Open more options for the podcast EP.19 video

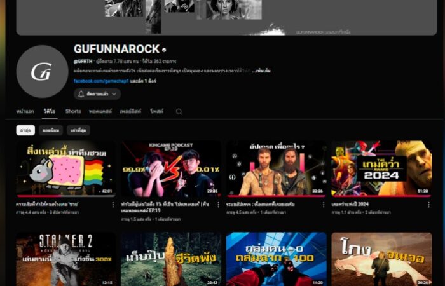tap(218, 205)
